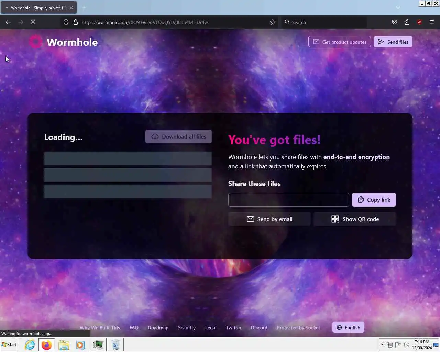Viewport: 440px width, 352px height.
Task: Open end-to-end encryption link
Action: pyautogui.click(x=356, y=157)
